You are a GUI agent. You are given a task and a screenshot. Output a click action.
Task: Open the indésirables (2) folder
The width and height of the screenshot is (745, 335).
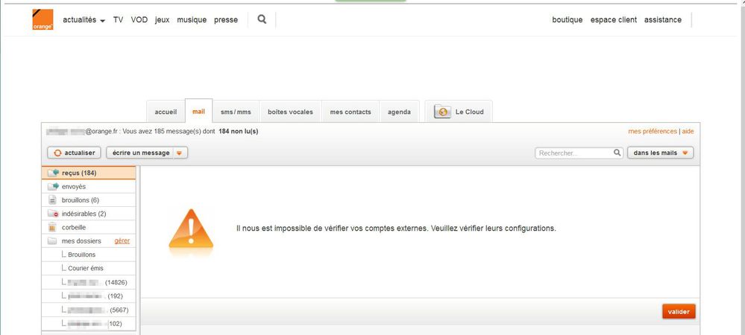pyautogui.click(x=89, y=214)
